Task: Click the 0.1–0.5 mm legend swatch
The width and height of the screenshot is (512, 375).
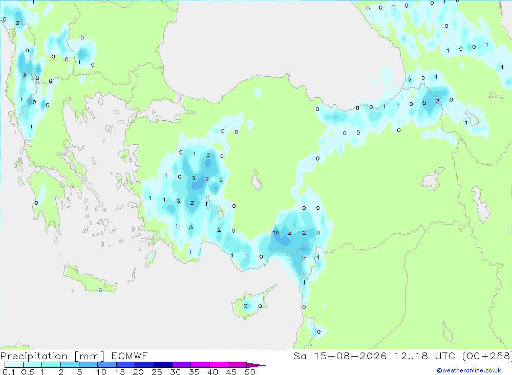Action: click(x=14, y=365)
